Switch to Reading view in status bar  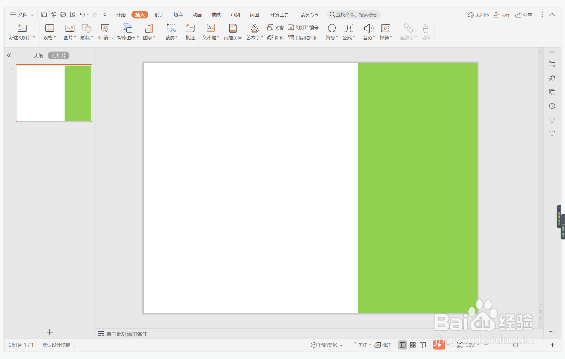click(x=423, y=345)
